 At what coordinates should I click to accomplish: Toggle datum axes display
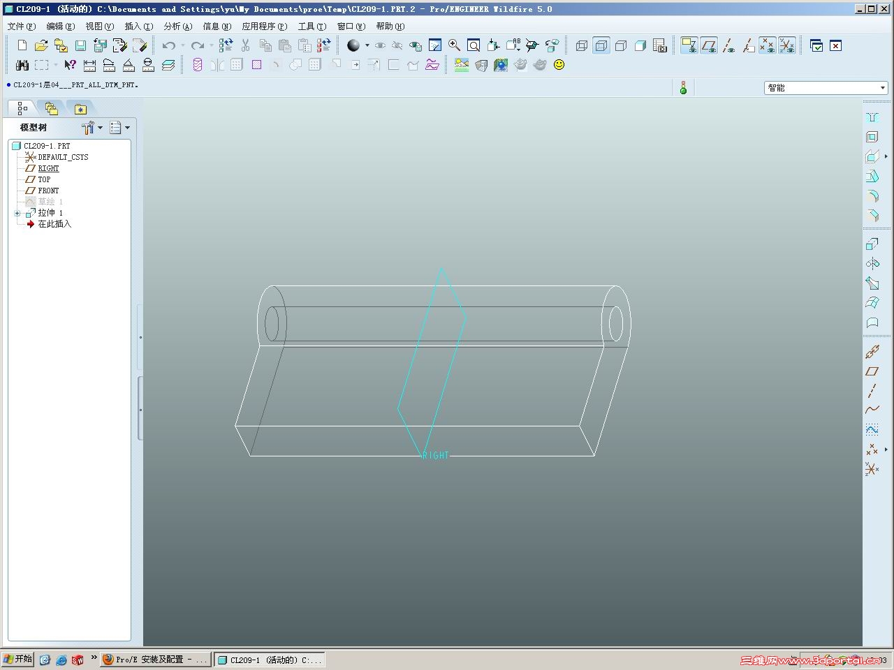point(728,45)
